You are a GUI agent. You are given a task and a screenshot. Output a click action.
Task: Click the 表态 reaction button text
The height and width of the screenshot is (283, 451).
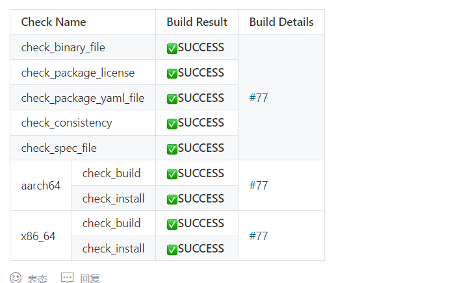(x=37, y=278)
